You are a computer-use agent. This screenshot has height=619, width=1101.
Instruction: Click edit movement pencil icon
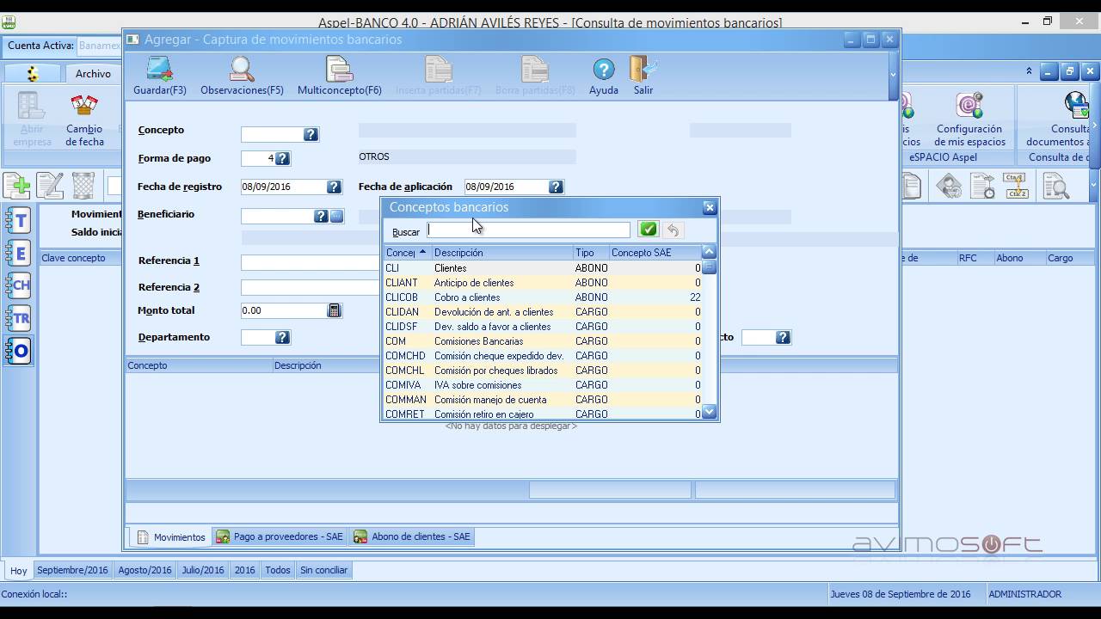coord(50,186)
